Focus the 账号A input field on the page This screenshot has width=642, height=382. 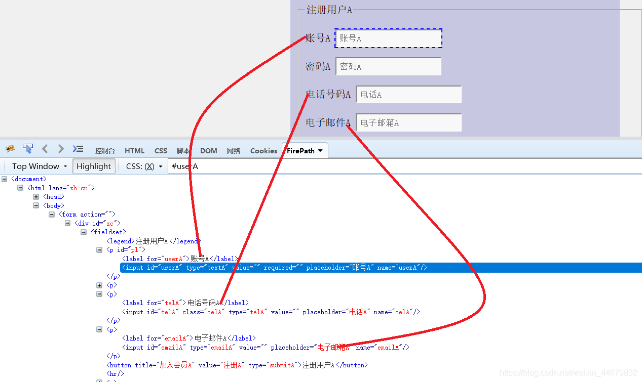click(389, 38)
